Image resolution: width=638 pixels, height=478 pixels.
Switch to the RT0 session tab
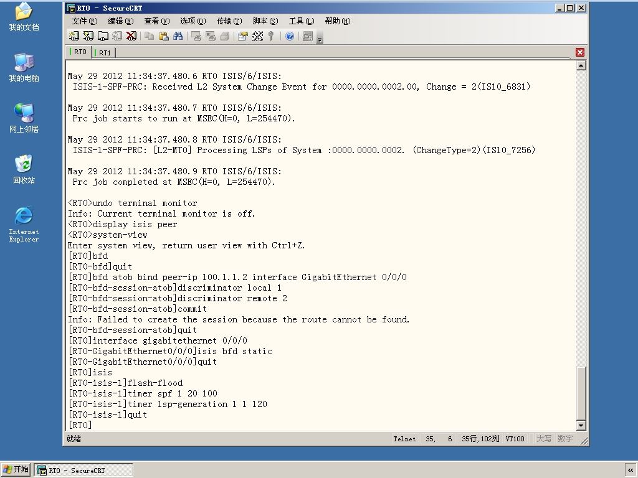(79, 52)
